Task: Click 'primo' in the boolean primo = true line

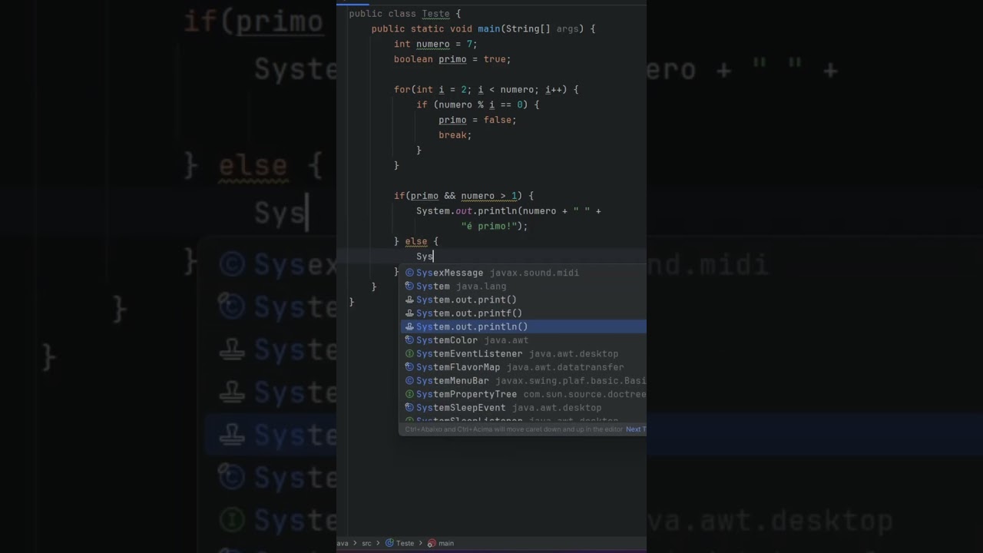Action: click(x=452, y=59)
